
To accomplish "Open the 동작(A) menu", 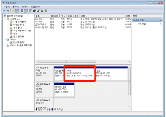I will [x=16, y=7].
